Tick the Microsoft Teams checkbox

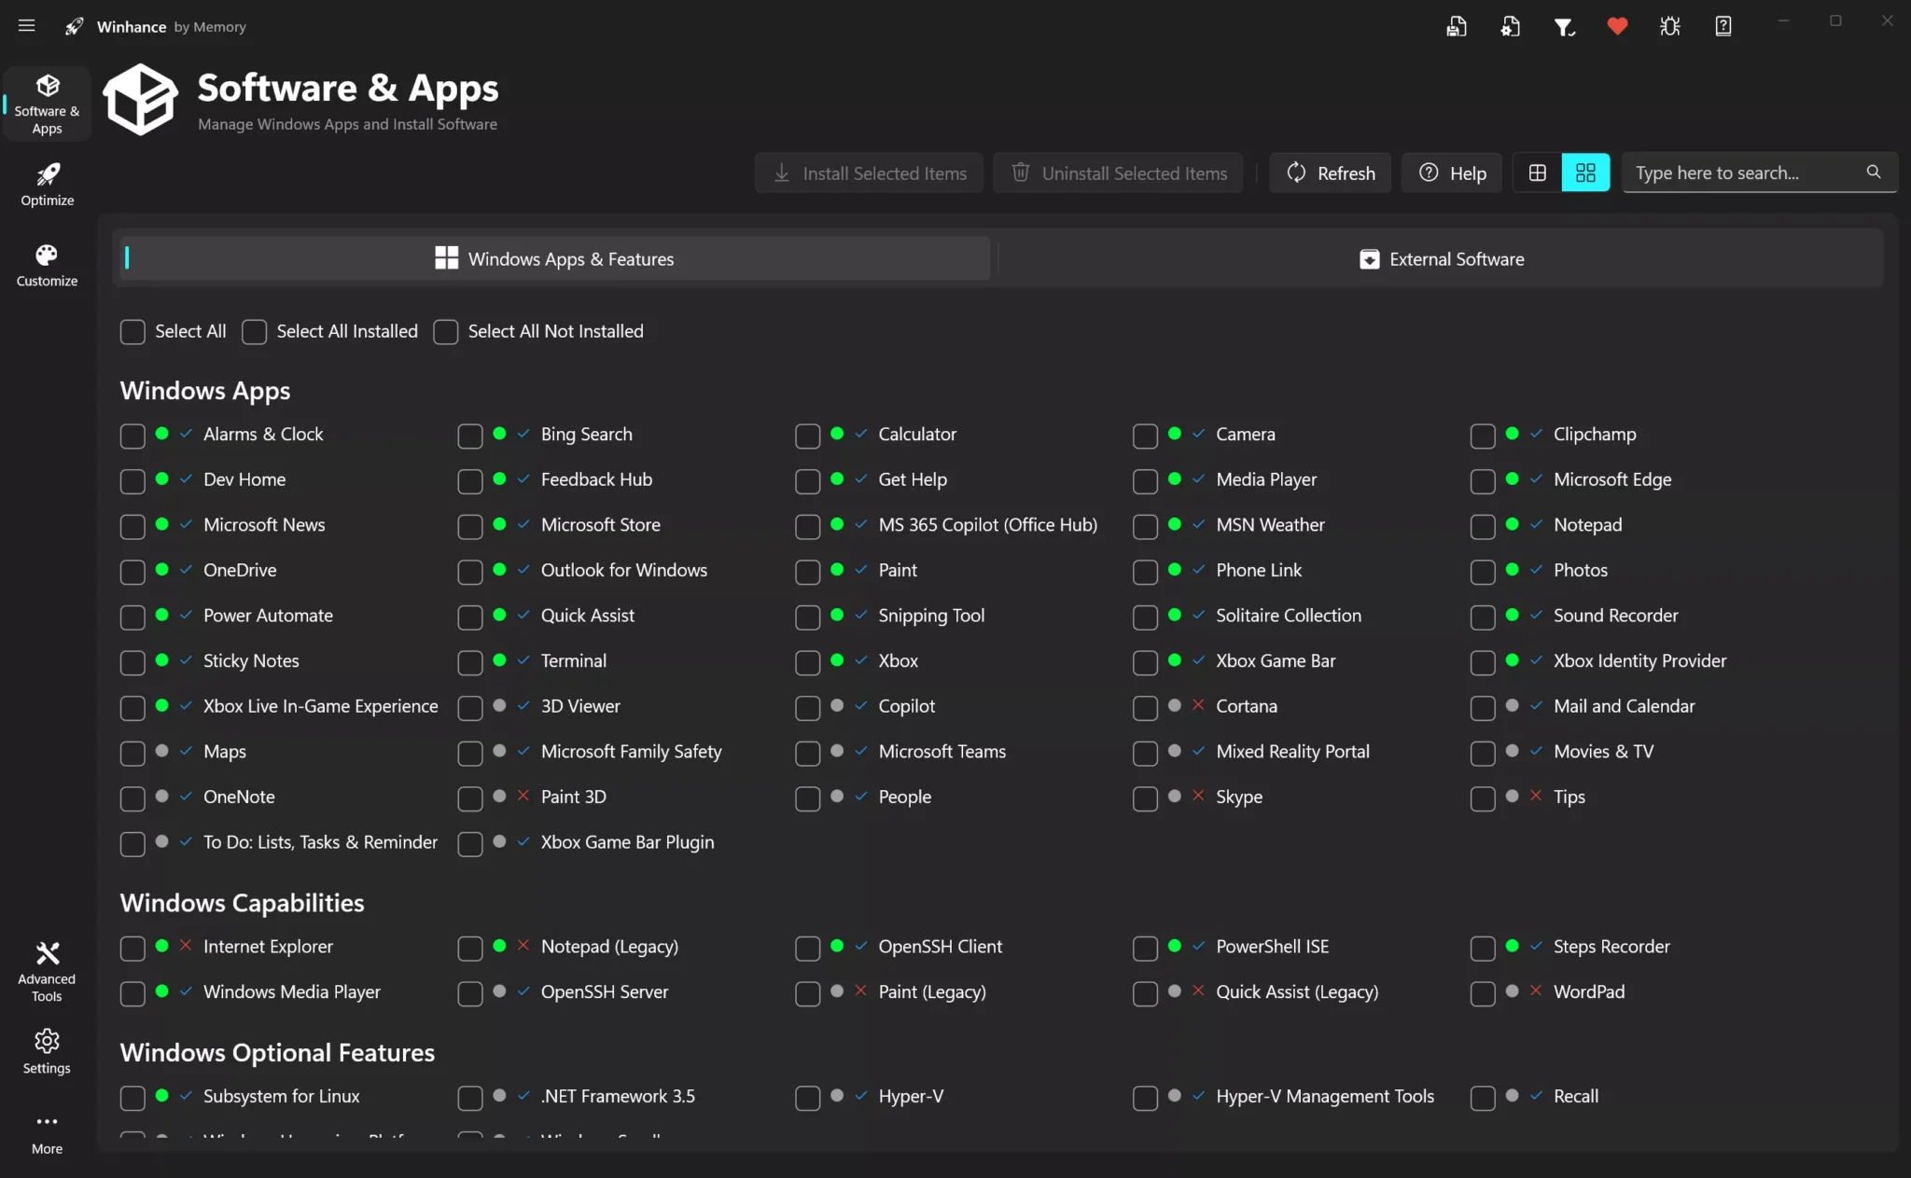tap(808, 753)
